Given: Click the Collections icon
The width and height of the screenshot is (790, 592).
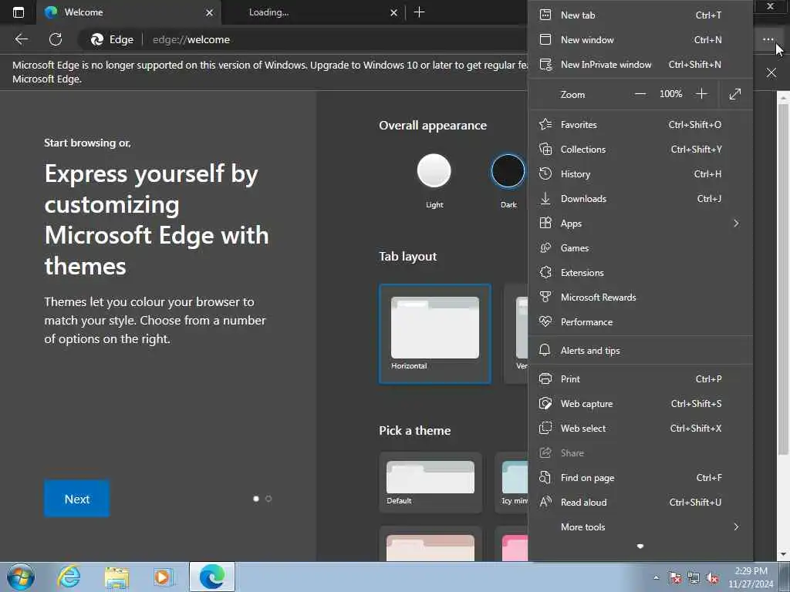Looking at the screenshot, I should tap(545, 149).
